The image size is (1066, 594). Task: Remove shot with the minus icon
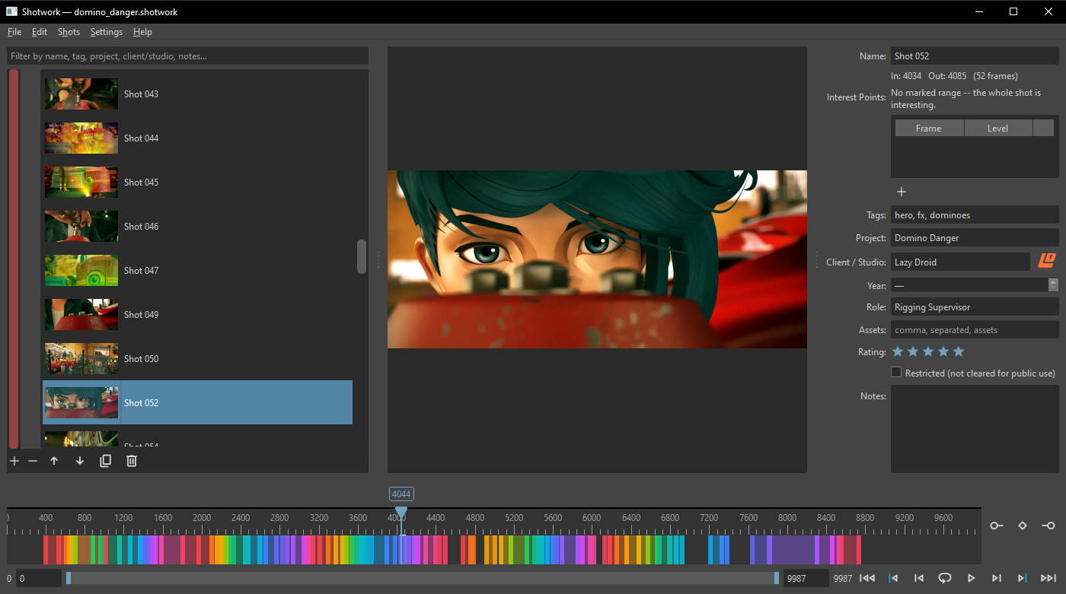[x=33, y=461]
